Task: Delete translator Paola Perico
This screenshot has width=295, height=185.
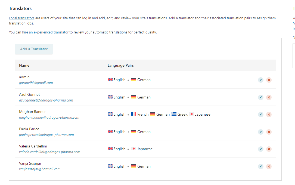Action: (269, 132)
